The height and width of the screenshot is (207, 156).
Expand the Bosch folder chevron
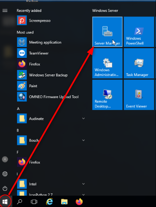[83, 140]
